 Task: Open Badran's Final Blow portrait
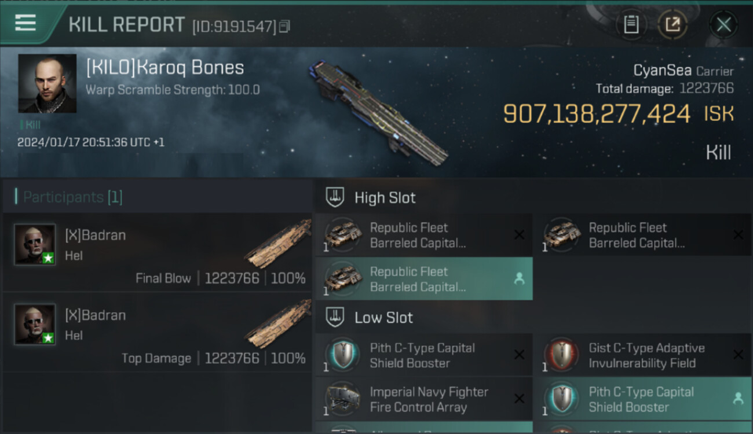coord(35,244)
